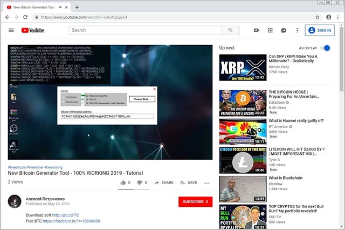Screen dimensions: 345x230
Task: Open 'THE BITCOIN HEDGE' video title
Action: coord(294,94)
